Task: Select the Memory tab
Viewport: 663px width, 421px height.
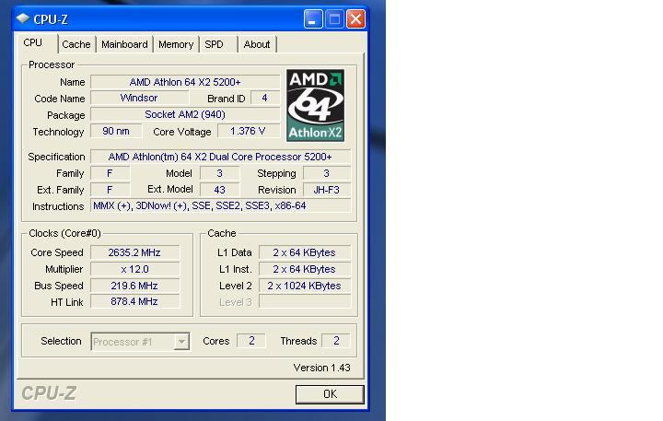Action: pyautogui.click(x=176, y=44)
